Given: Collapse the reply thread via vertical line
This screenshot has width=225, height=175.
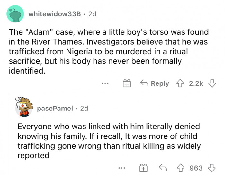Looking at the screenshot, I should (9, 134).
